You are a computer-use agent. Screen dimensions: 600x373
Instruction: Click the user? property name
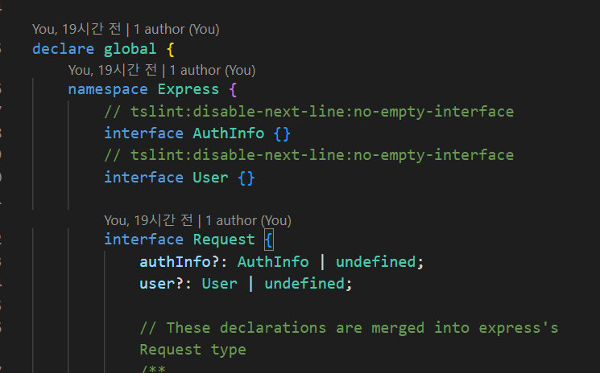161,284
